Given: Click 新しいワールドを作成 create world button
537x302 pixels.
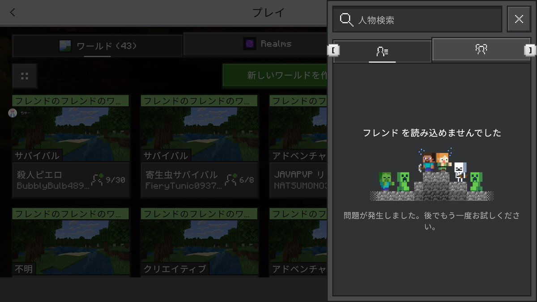Looking at the screenshot, I should pyautogui.click(x=275, y=76).
